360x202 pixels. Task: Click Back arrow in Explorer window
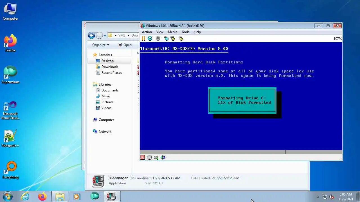point(91,35)
